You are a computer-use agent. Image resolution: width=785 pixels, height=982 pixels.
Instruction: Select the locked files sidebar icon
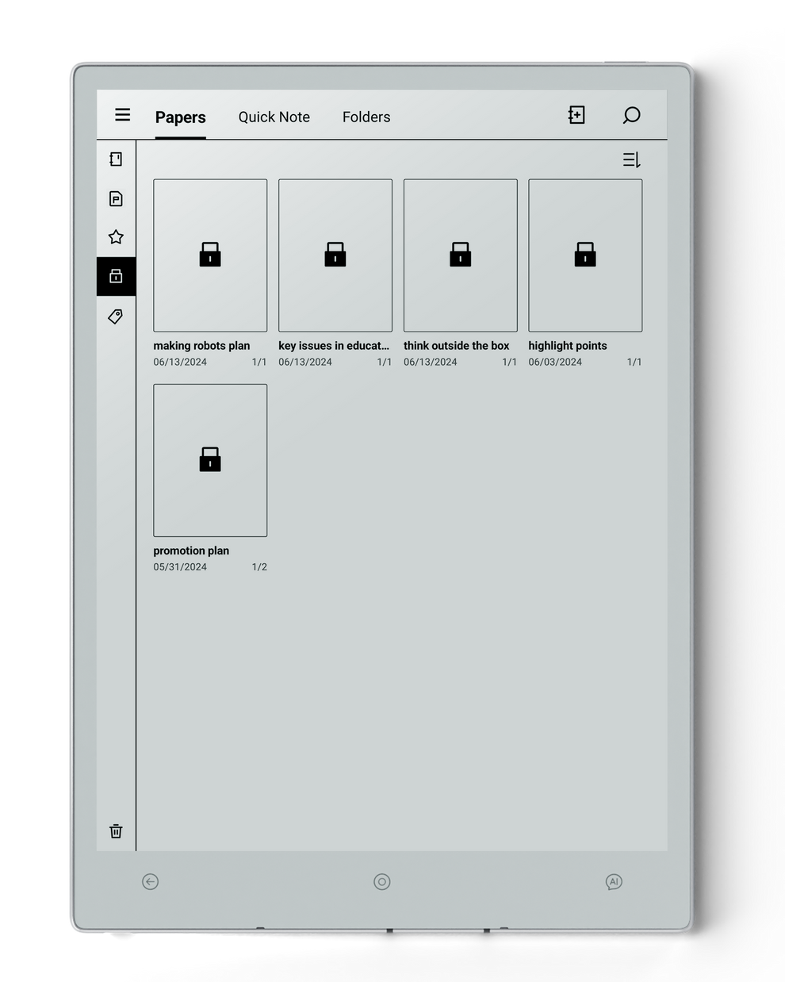116,276
